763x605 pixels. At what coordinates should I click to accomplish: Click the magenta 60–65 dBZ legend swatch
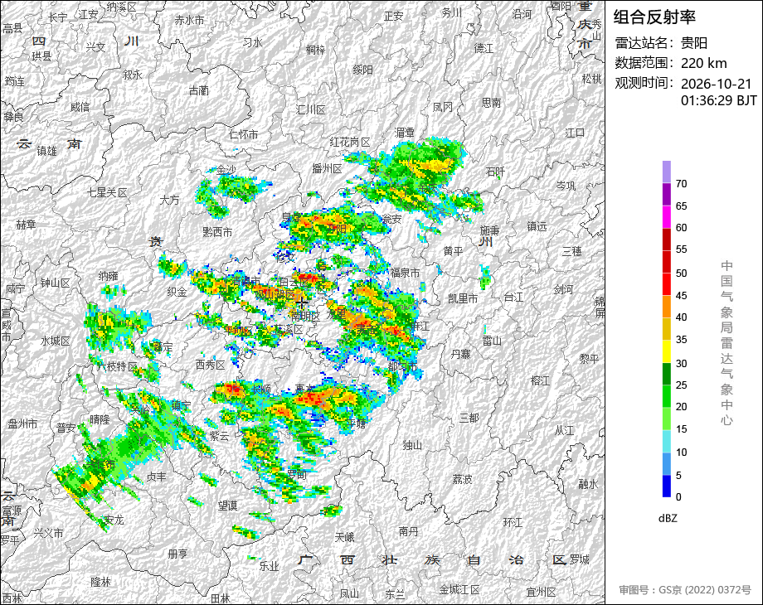coord(666,216)
